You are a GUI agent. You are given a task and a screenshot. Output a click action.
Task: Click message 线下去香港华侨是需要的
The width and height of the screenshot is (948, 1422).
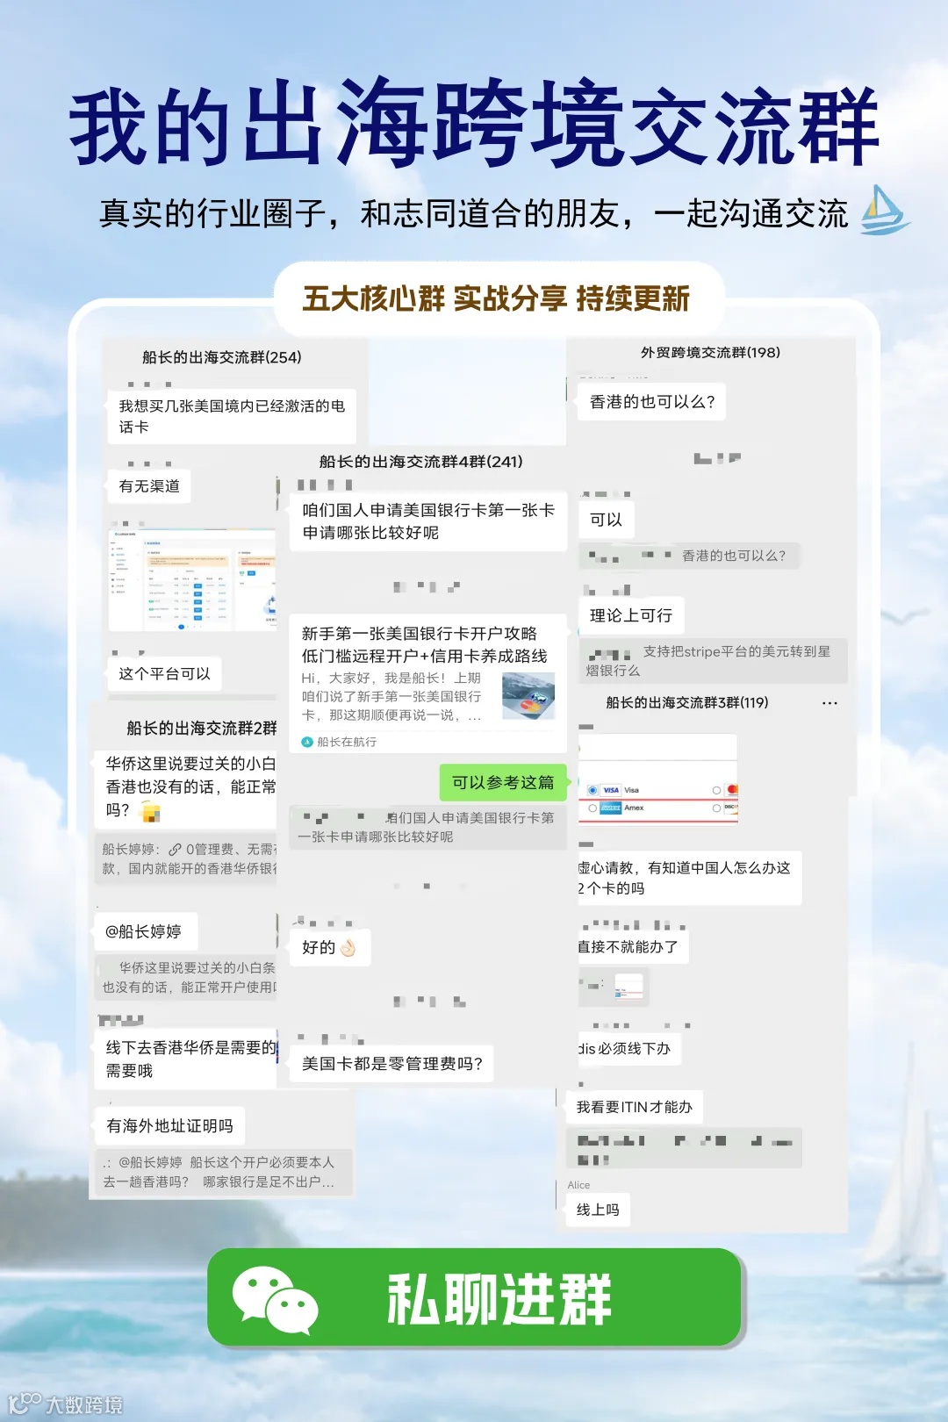186,1059
